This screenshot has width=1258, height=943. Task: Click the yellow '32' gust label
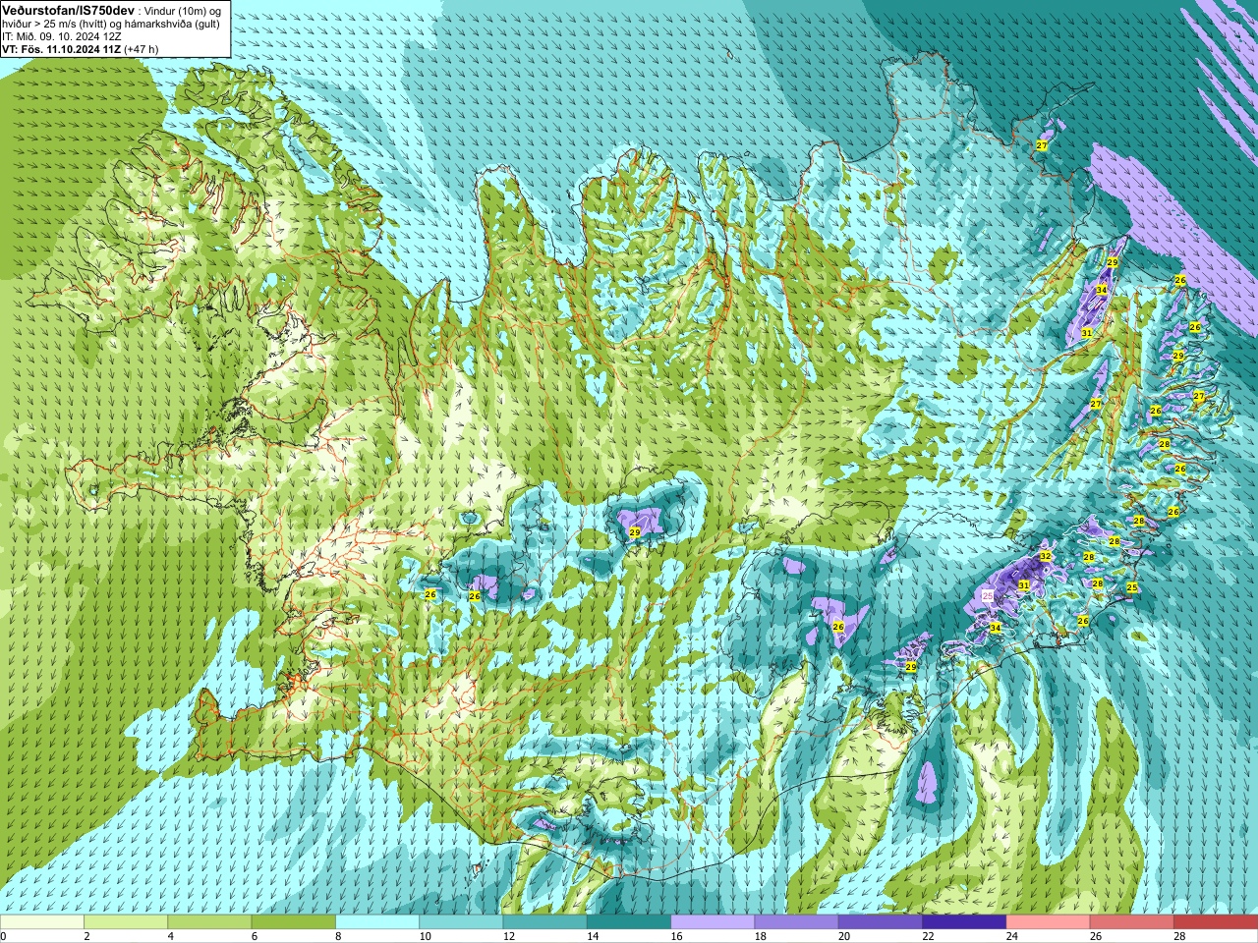1046,556
